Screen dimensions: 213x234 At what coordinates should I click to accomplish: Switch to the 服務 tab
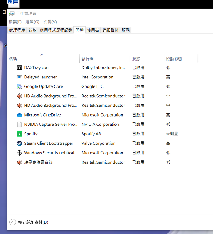[x=126, y=30]
